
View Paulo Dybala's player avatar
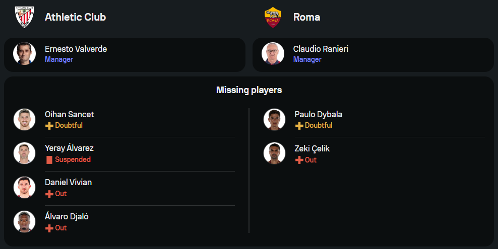274,119
